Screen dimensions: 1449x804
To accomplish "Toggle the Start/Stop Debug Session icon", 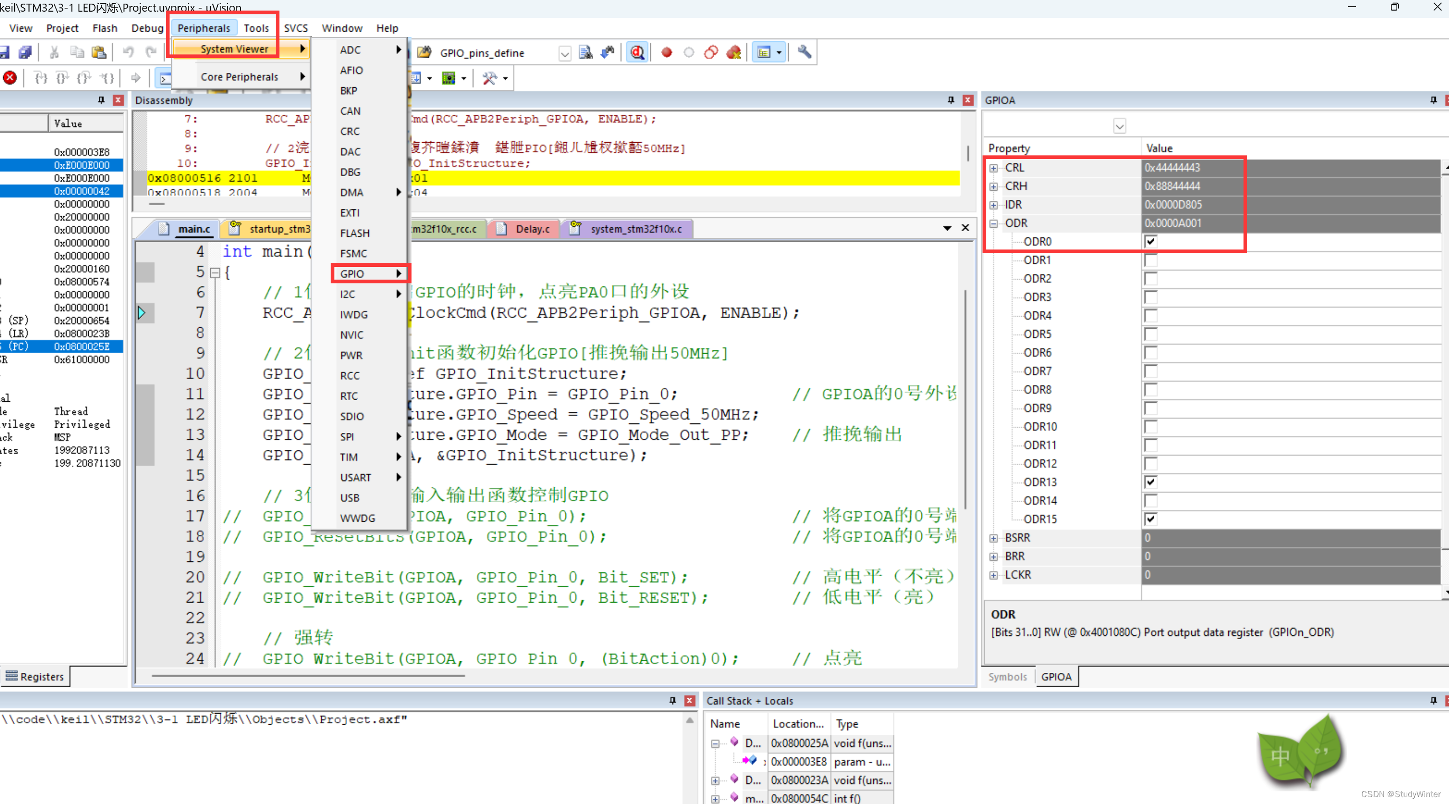I will pyautogui.click(x=637, y=52).
